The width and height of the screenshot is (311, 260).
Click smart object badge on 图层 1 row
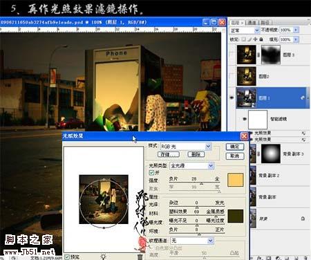pos(303,98)
